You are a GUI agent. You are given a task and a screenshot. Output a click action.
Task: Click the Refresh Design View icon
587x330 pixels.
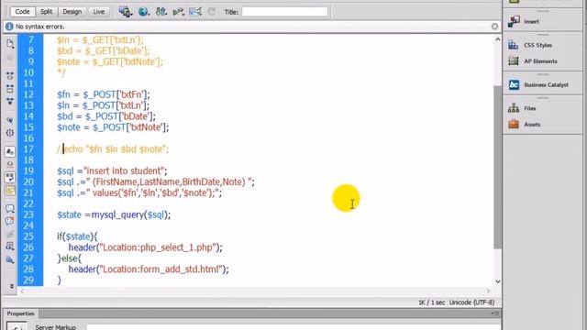212,12
